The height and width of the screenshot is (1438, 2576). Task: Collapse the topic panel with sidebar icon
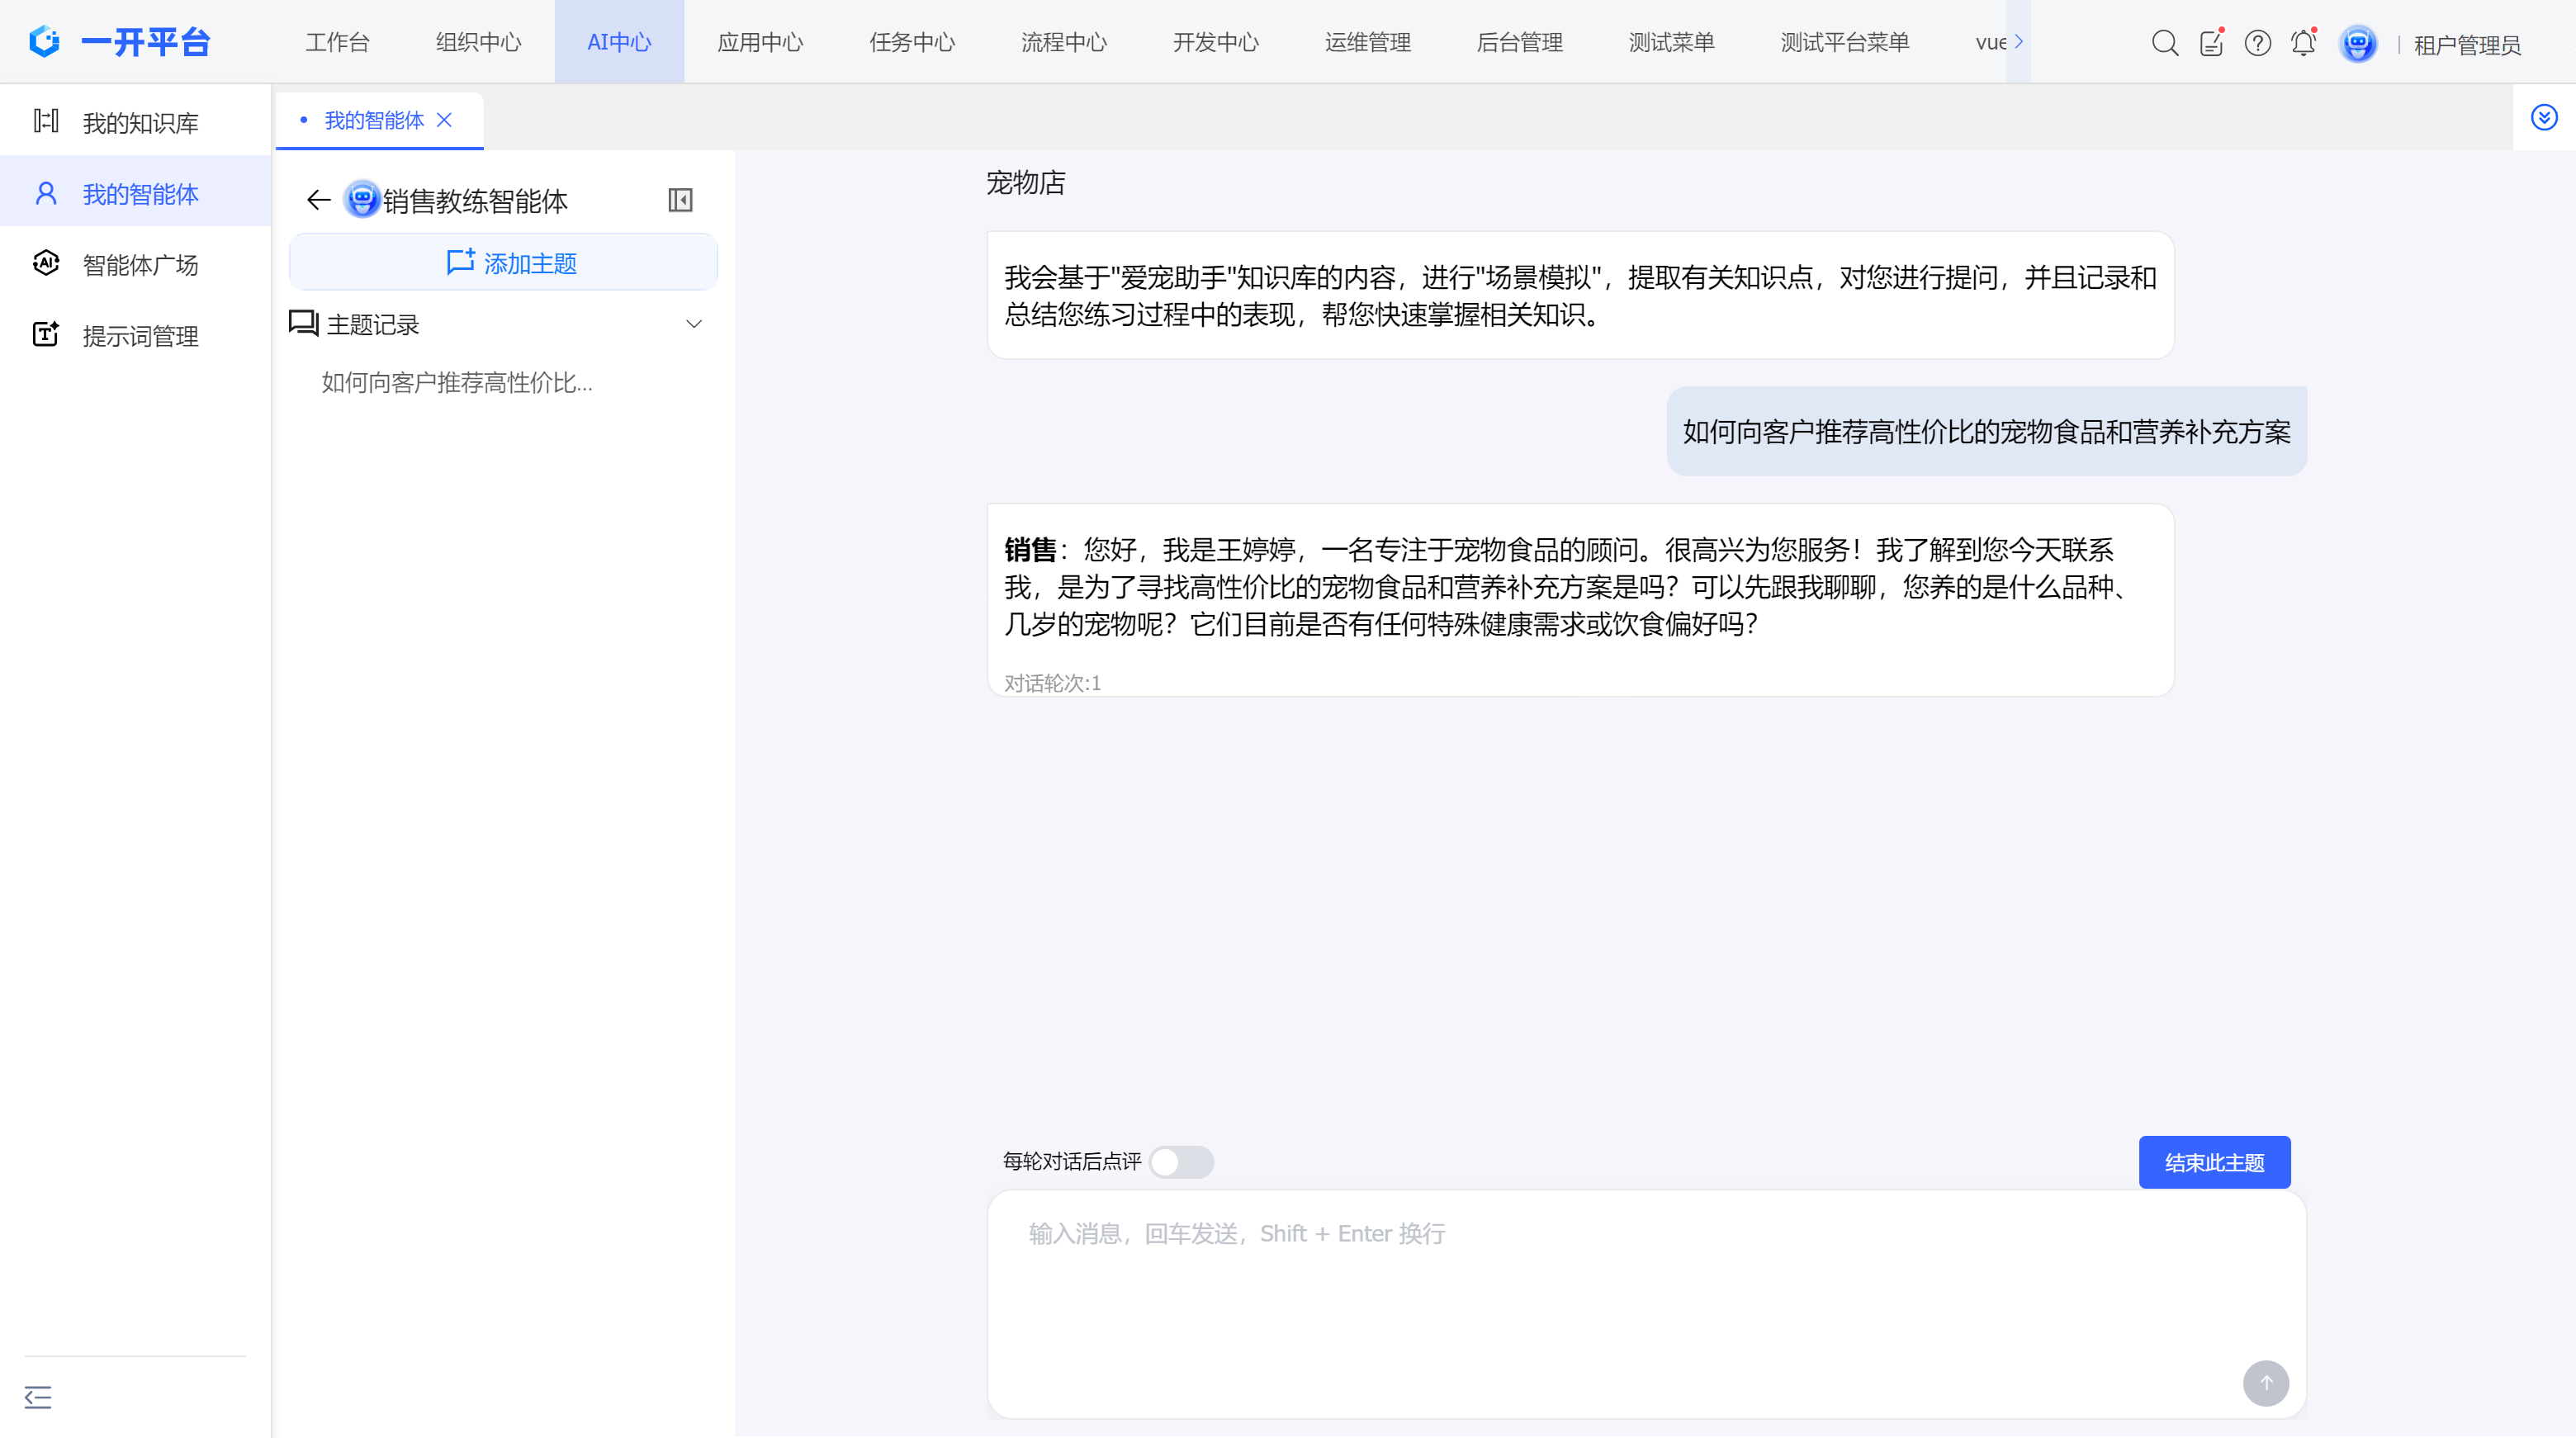pyautogui.click(x=680, y=200)
